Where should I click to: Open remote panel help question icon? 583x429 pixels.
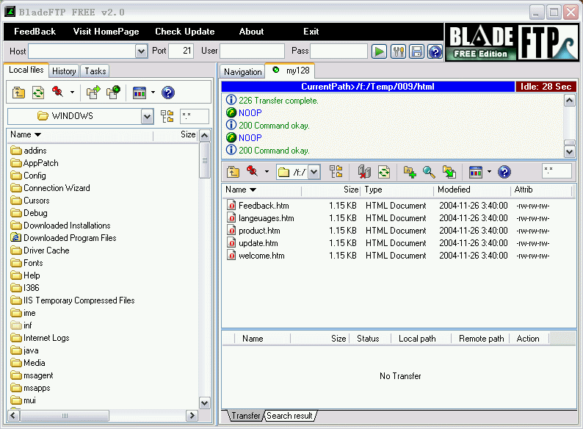point(504,172)
